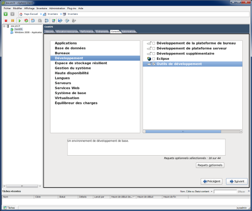Click right arrow of package list scrollbar
Image resolution: width=252 pixels, height=211 pixels.
point(241,131)
